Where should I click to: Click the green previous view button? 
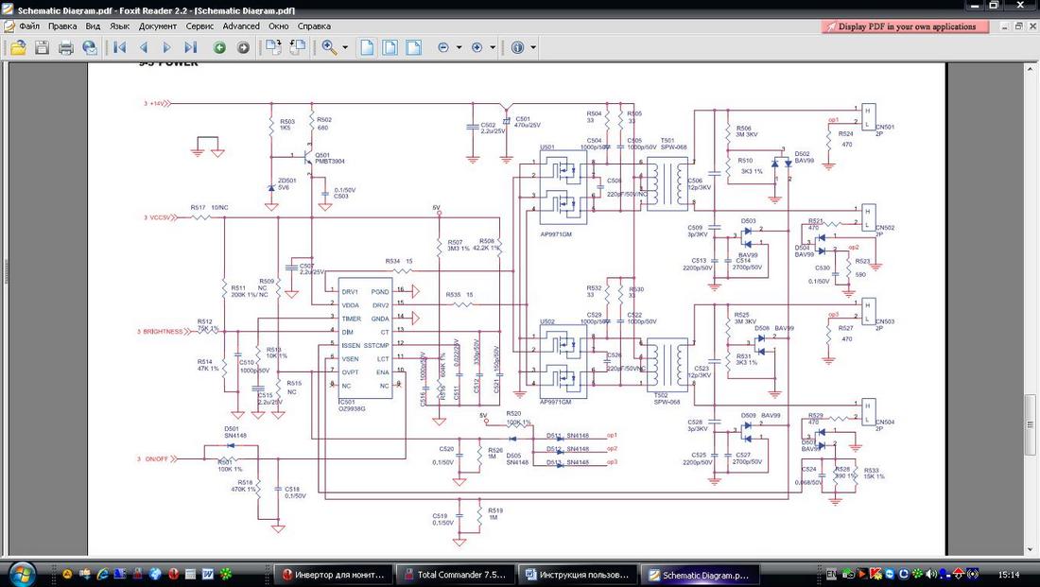[x=219, y=47]
